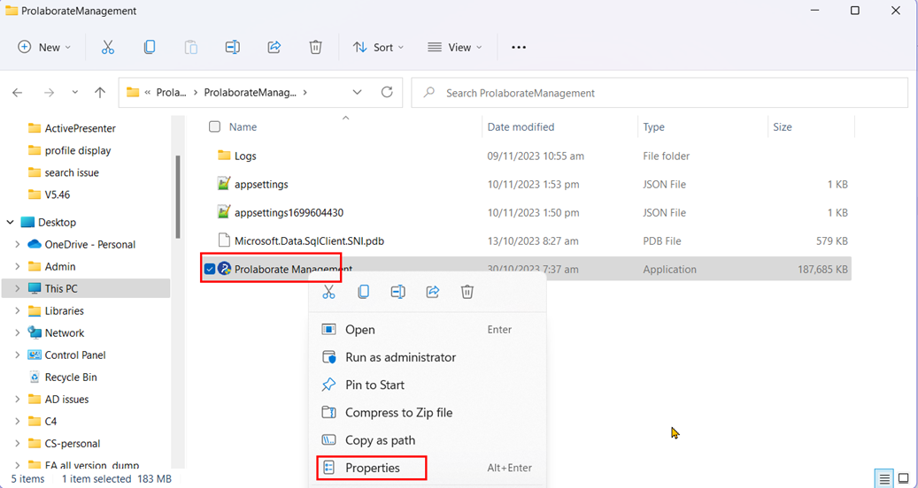Select the ActivePresenter folder in the sidebar
This screenshot has height=488, width=918.
[x=81, y=128]
